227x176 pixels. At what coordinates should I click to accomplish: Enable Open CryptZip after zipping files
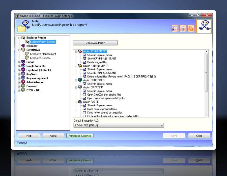(84, 95)
